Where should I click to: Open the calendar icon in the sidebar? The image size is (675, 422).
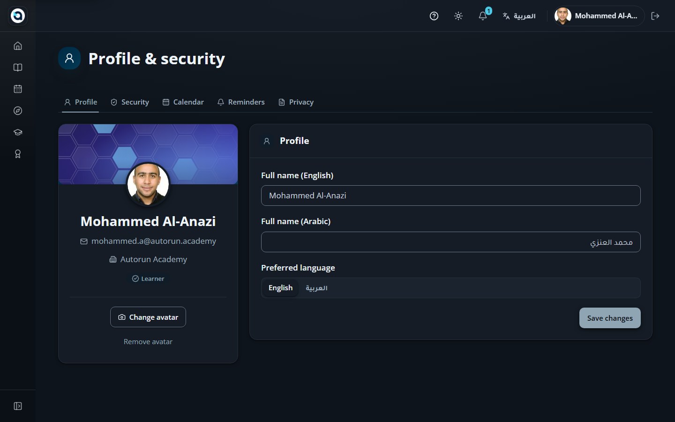click(x=18, y=89)
